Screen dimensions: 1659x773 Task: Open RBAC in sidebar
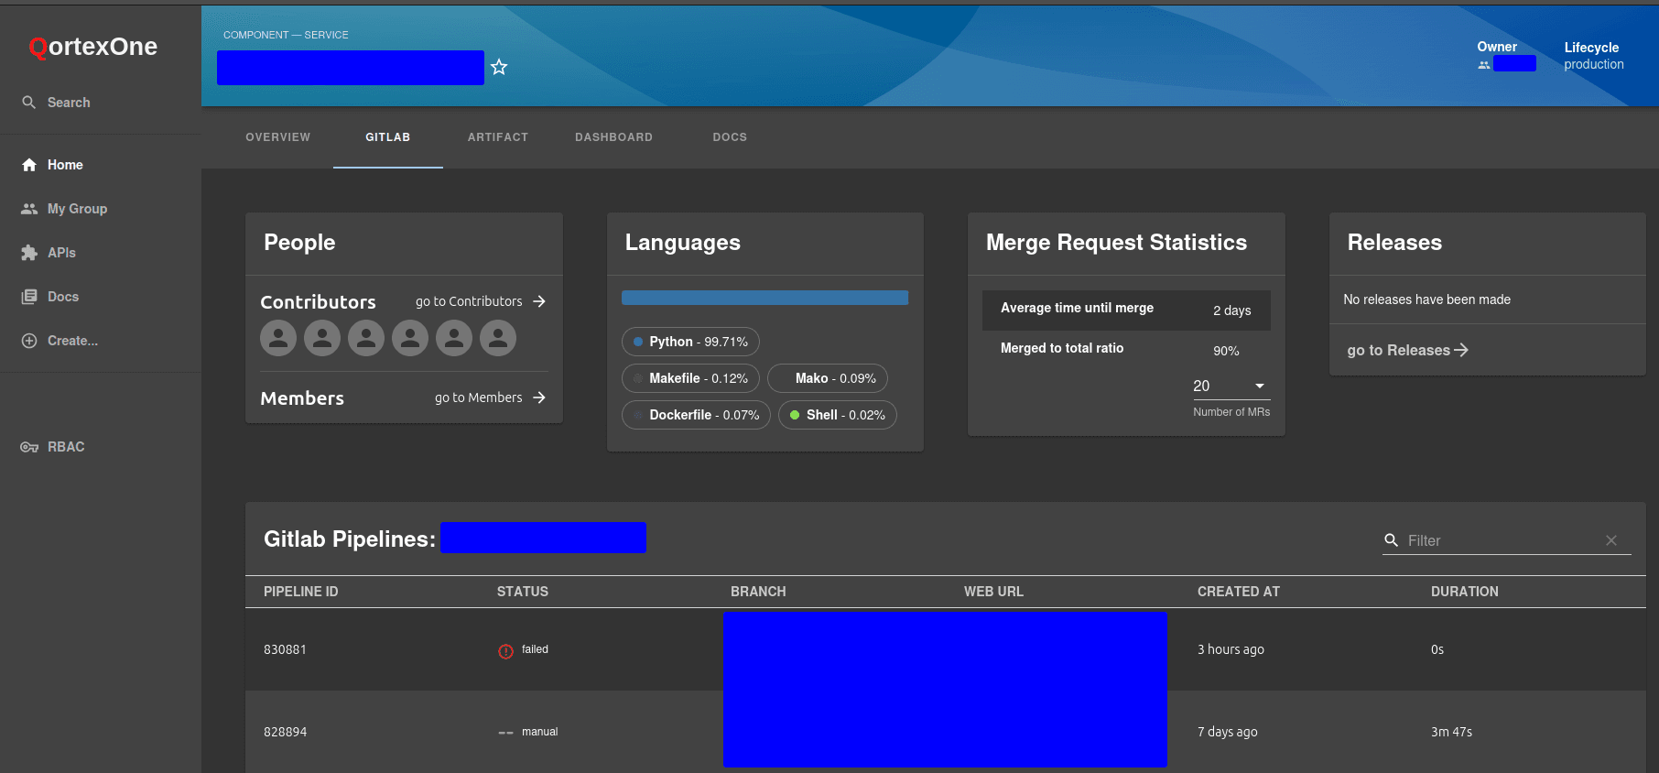point(101,447)
